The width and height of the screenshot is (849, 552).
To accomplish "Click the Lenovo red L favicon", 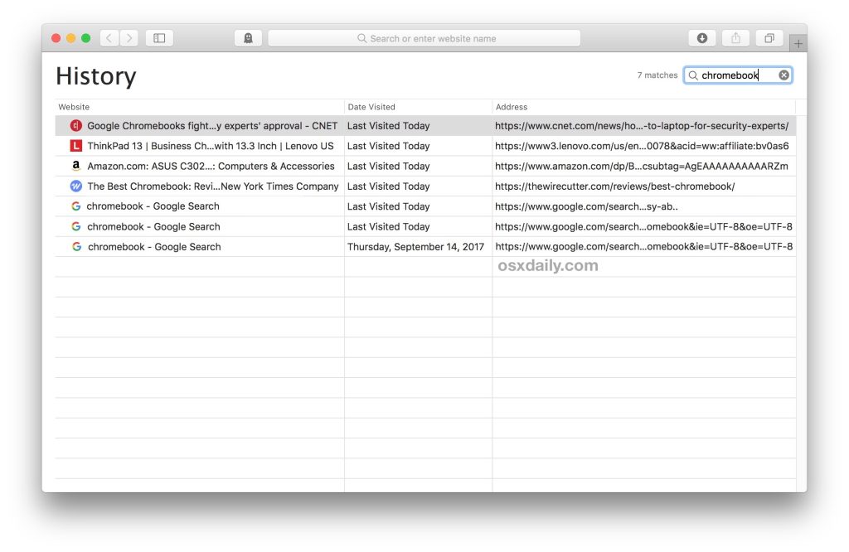I will point(76,146).
